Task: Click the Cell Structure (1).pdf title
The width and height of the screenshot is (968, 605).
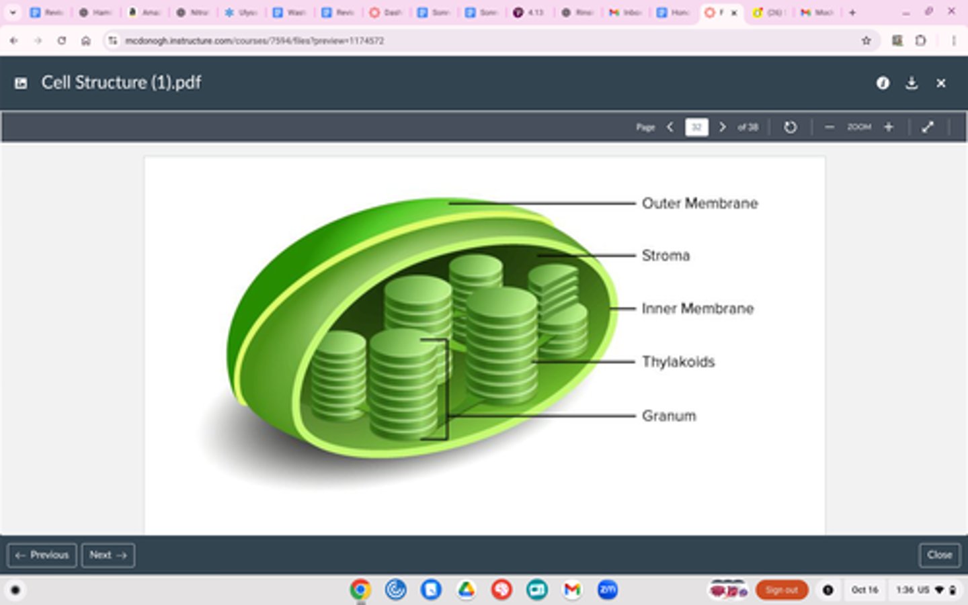Action: [x=121, y=83]
